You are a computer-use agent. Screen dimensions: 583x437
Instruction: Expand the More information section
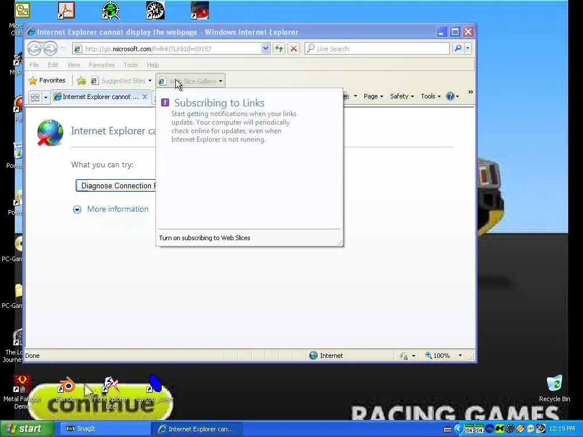point(77,209)
